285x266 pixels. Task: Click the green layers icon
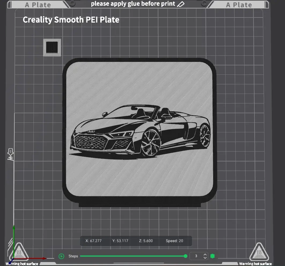click(x=213, y=256)
